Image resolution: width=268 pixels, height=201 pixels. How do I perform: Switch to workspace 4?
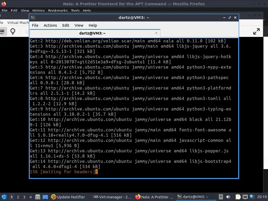[31, 197]
